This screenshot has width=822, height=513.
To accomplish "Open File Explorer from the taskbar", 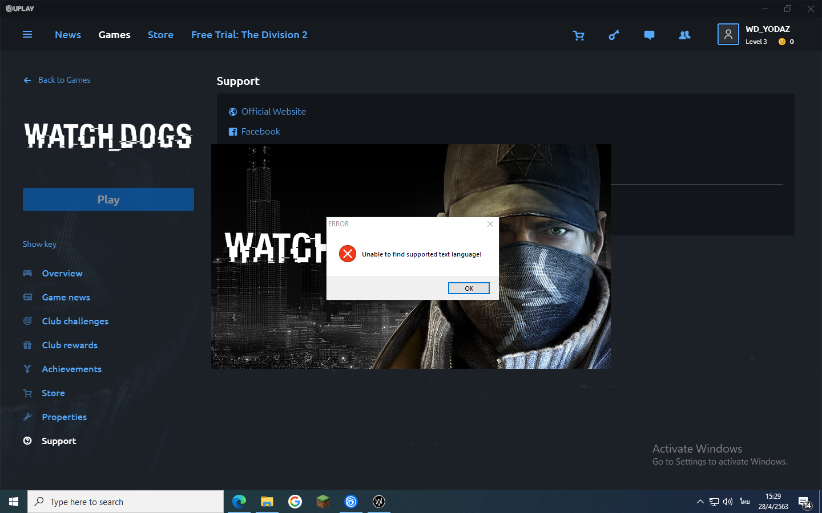I will (x=267, y=502).
